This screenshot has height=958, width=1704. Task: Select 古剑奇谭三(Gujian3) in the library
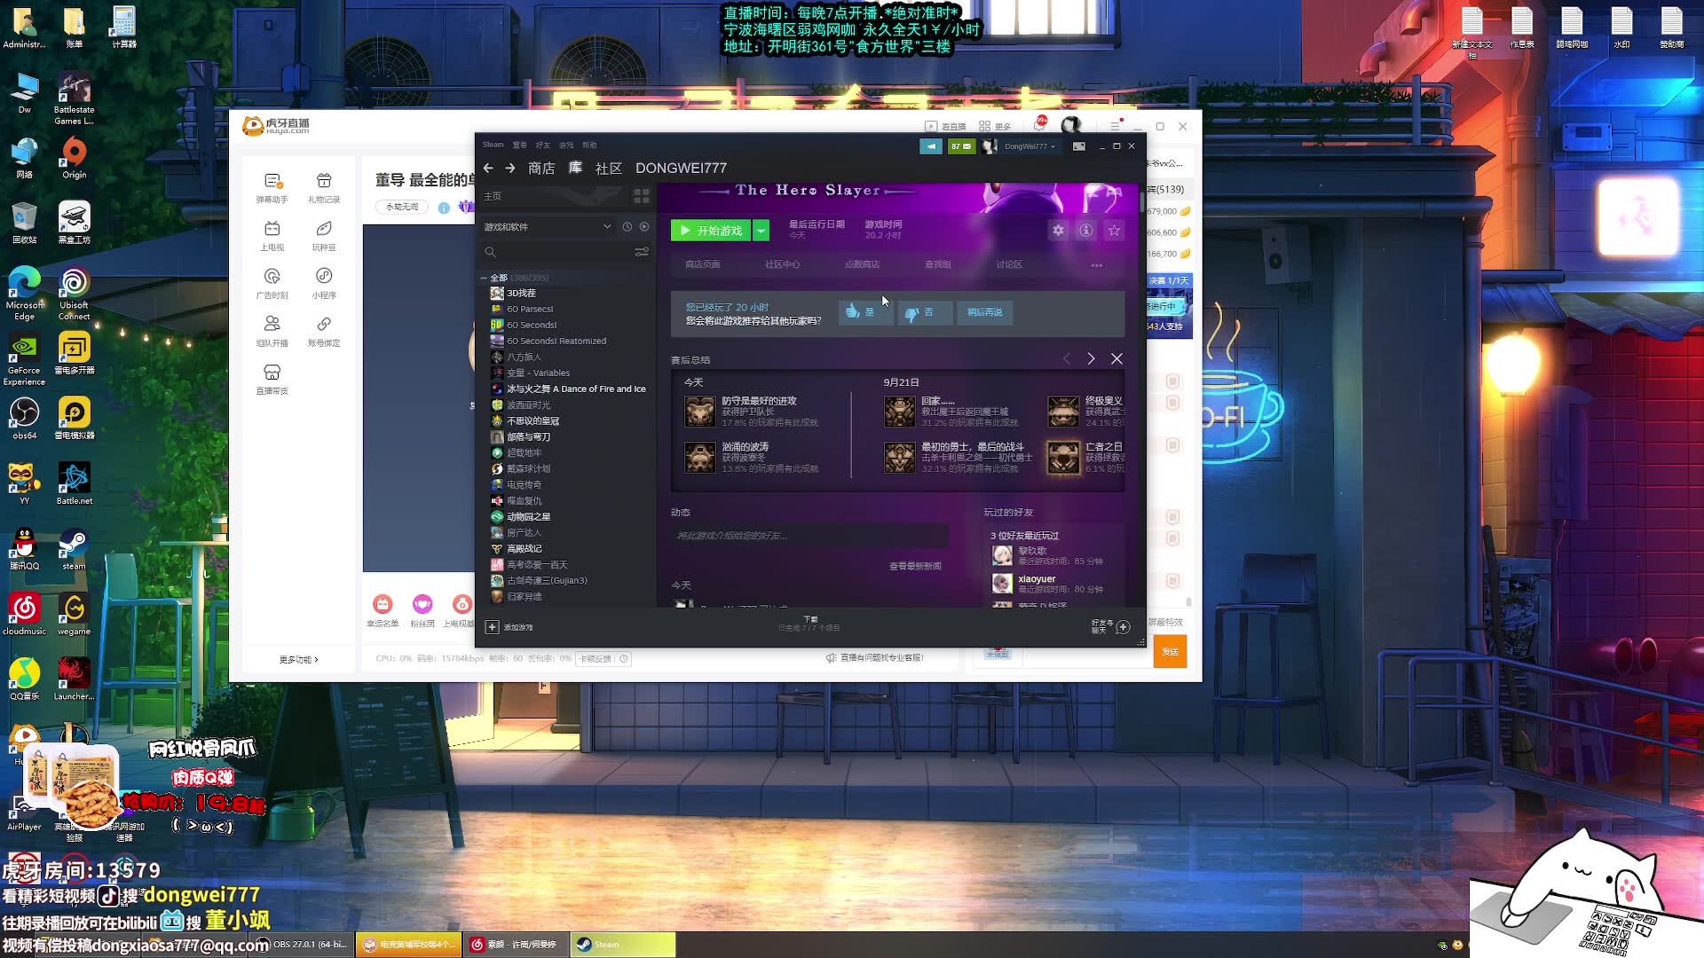(547, 580)
